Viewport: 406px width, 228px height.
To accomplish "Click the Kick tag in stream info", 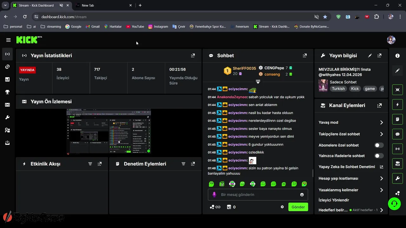I will pos(355,89).
